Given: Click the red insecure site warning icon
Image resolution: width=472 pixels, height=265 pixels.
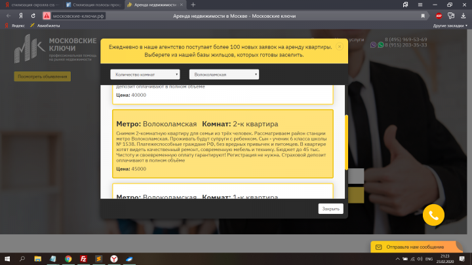Looking at the screenshot, I should [x=47, y=16].
